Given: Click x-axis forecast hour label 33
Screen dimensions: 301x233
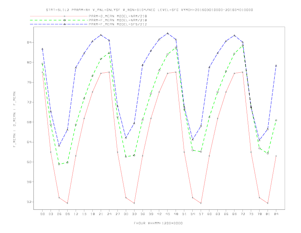Looking at the screenshot, I should point(134,214).
